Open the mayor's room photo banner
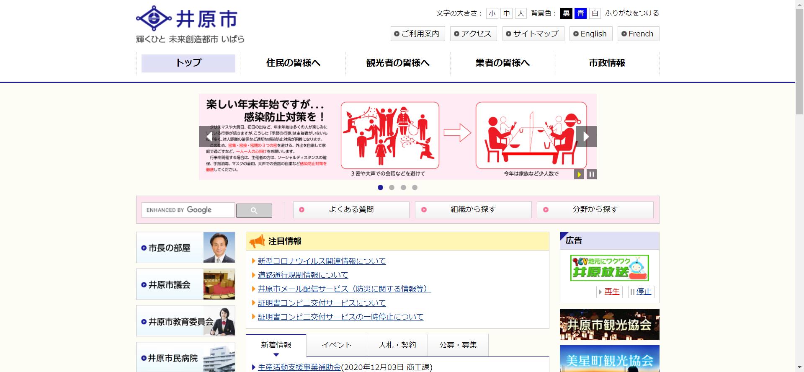The image size is (804, 372). click(186, 248)
